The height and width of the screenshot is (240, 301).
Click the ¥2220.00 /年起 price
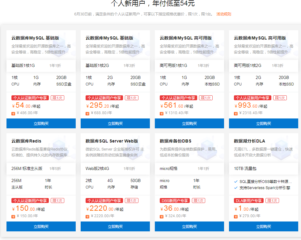pyautogui.click(x=105, y=208)
